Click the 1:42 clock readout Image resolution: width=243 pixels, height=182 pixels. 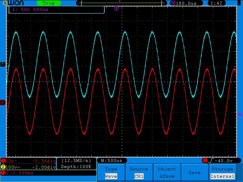point(217,3)
